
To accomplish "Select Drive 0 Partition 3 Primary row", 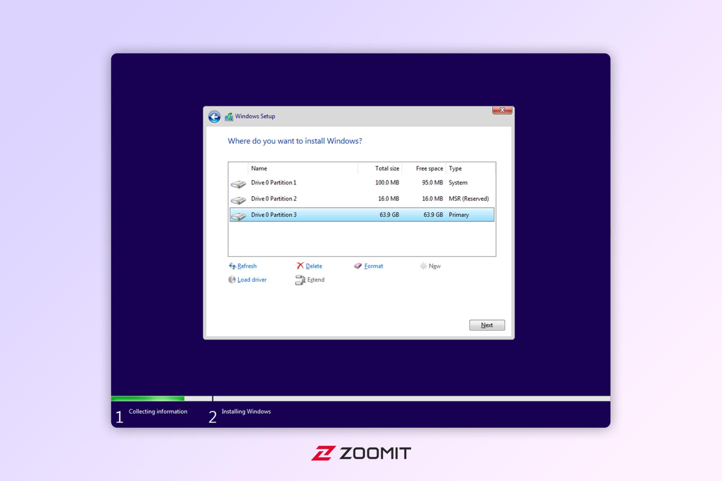I will [362, 215].
